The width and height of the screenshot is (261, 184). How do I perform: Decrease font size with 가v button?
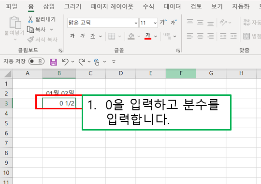(174, 22)
